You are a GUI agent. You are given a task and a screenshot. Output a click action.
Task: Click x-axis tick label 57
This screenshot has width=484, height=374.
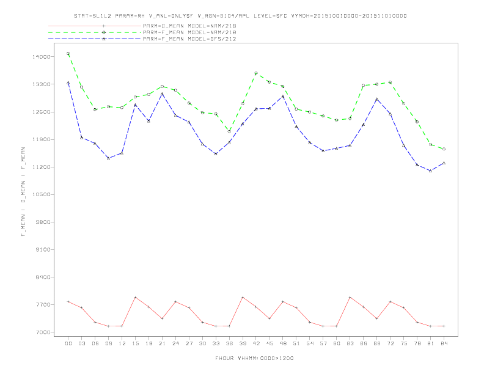[323, 343]
